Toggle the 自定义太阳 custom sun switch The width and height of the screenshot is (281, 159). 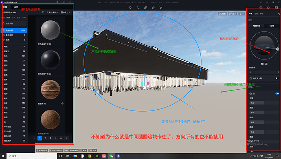[x=277, y=78]
